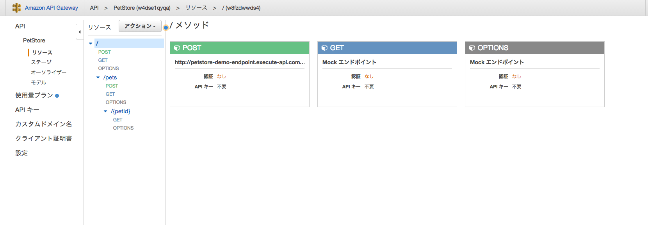
Task: Select POST method under root resource
Action: [x=104, y=52]
